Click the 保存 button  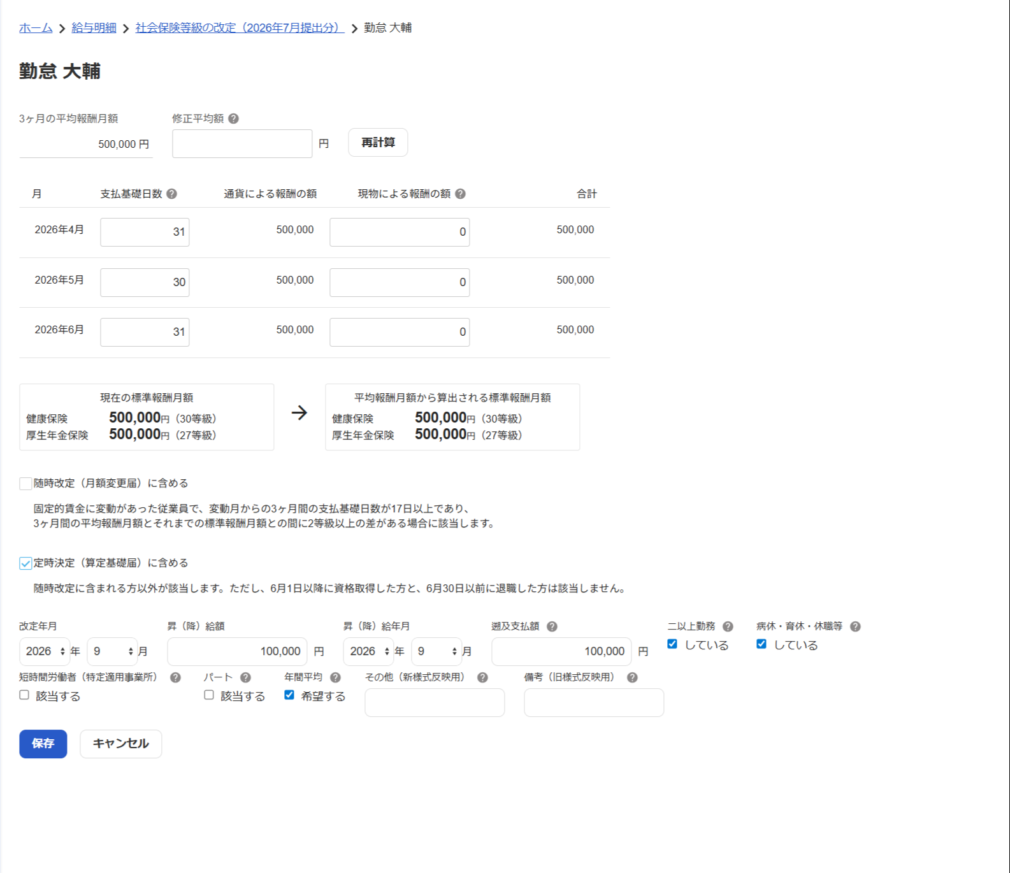43,744
